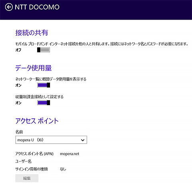Click the なし sign-in type value
Image resolution: width=192 pixels, height=185 pixels.
(x=63, y=169)
